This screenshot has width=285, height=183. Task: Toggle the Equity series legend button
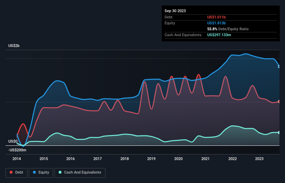41,173
